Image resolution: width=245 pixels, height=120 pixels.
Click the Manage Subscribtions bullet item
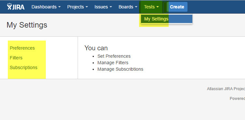(x=120, y=69)
